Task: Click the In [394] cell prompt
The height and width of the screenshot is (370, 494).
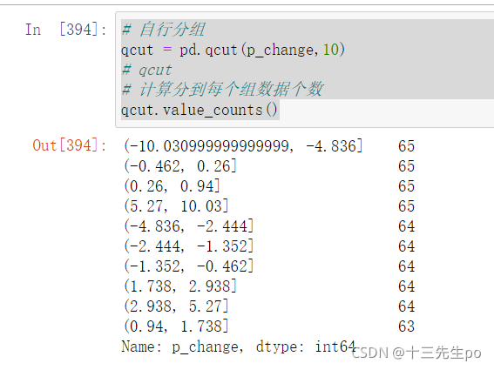Action: pos(66,30)
